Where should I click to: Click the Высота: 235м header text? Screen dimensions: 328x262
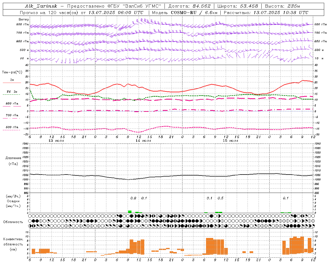click(x=283, y=6)
